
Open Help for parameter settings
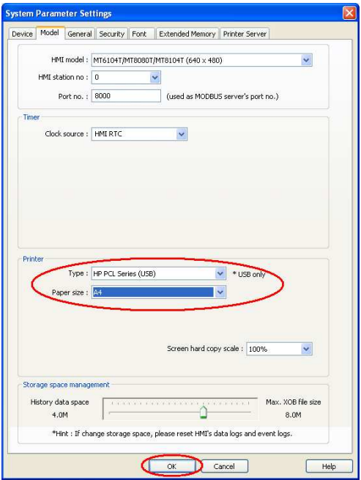pos(329,466)
